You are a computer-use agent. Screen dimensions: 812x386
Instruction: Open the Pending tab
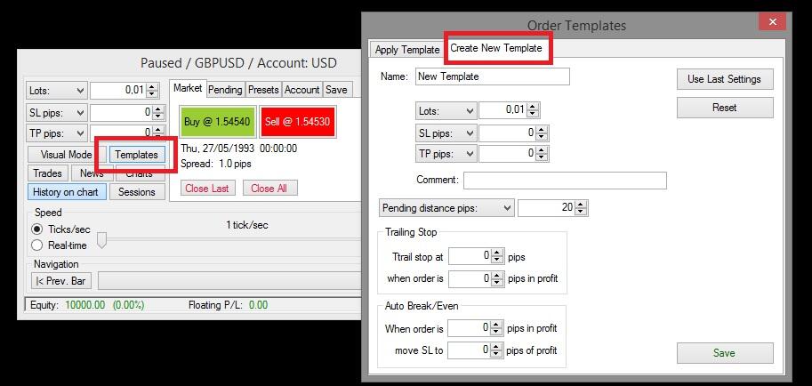225,90
